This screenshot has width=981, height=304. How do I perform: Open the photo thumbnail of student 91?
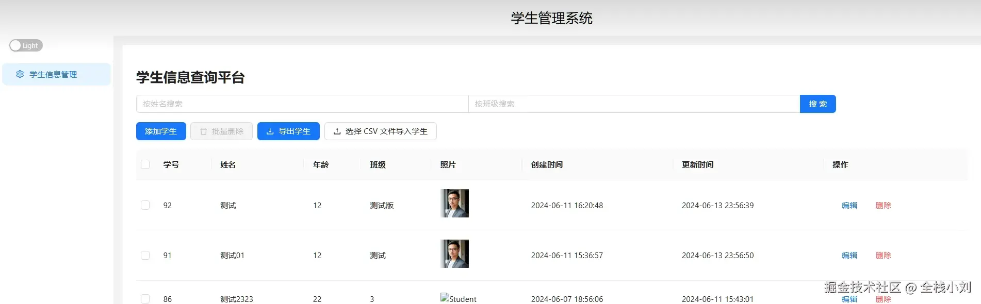(x=454, y=254)
